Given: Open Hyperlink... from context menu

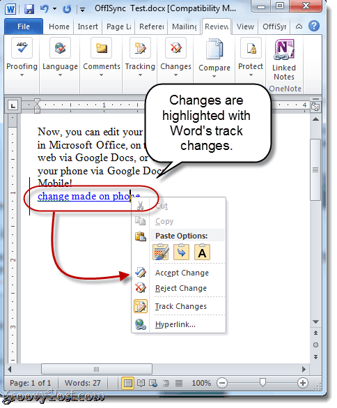Looking at the screenshot, I should pos(179,324).
